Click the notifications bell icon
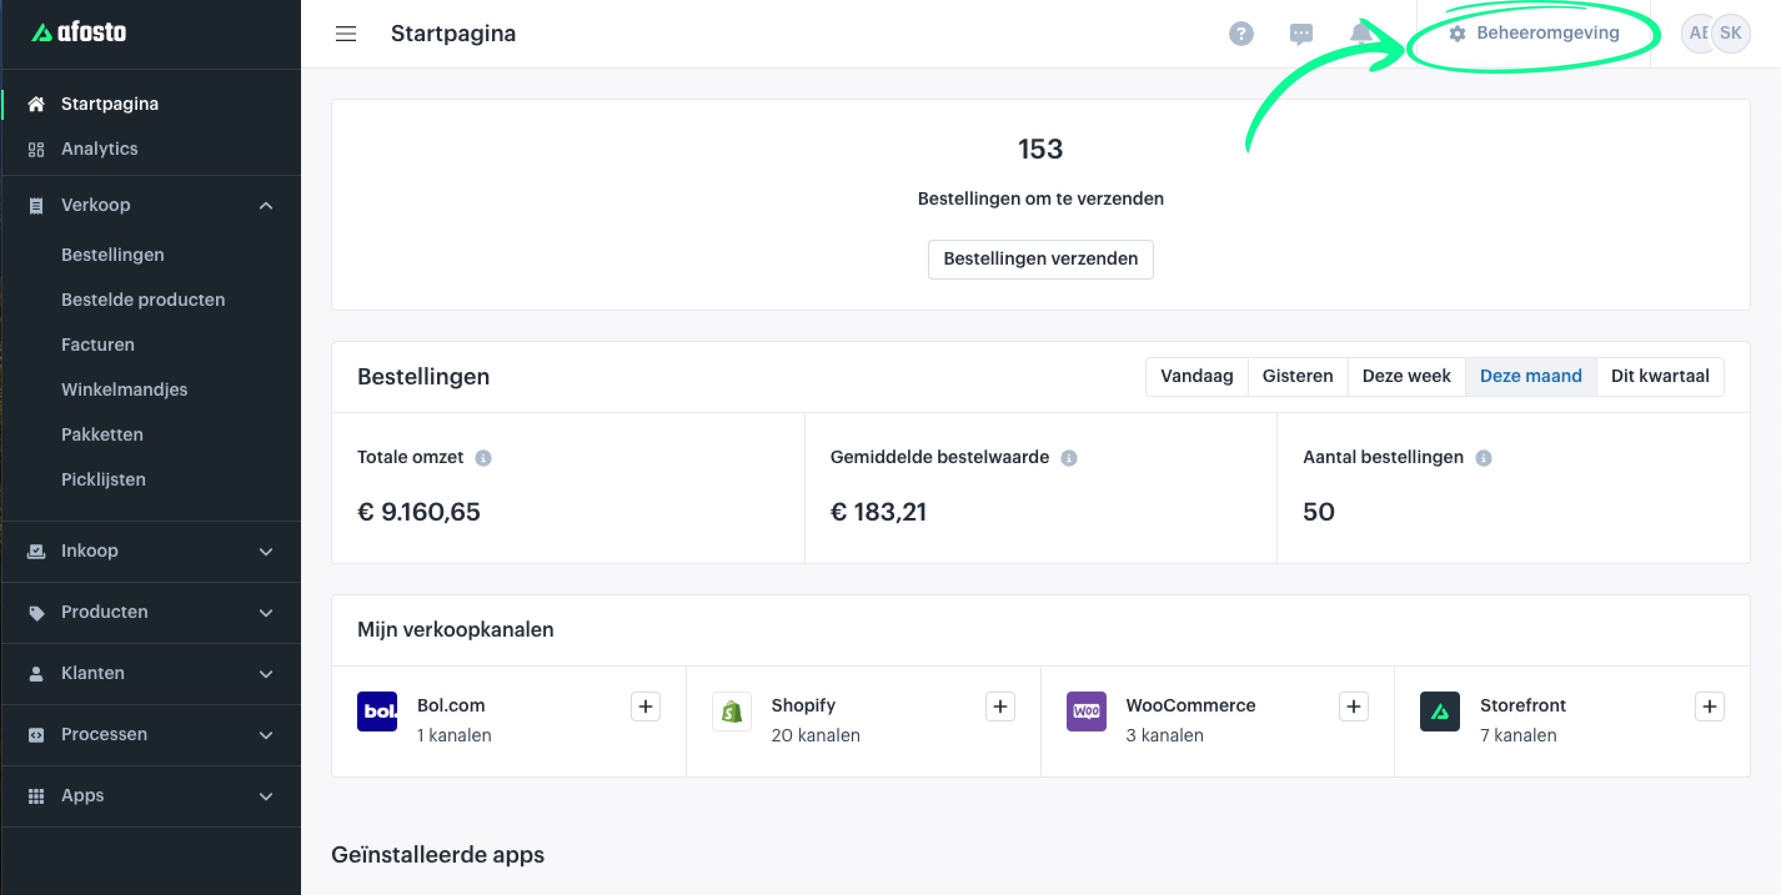 [1362, 32]
